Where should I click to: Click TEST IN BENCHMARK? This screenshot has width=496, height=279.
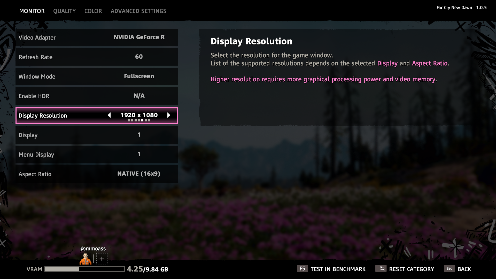pyautogui.click(x=338, y=269)
